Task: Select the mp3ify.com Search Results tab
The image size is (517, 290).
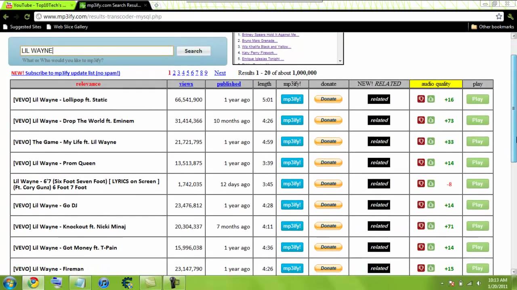Action: (x=114, y=5)
